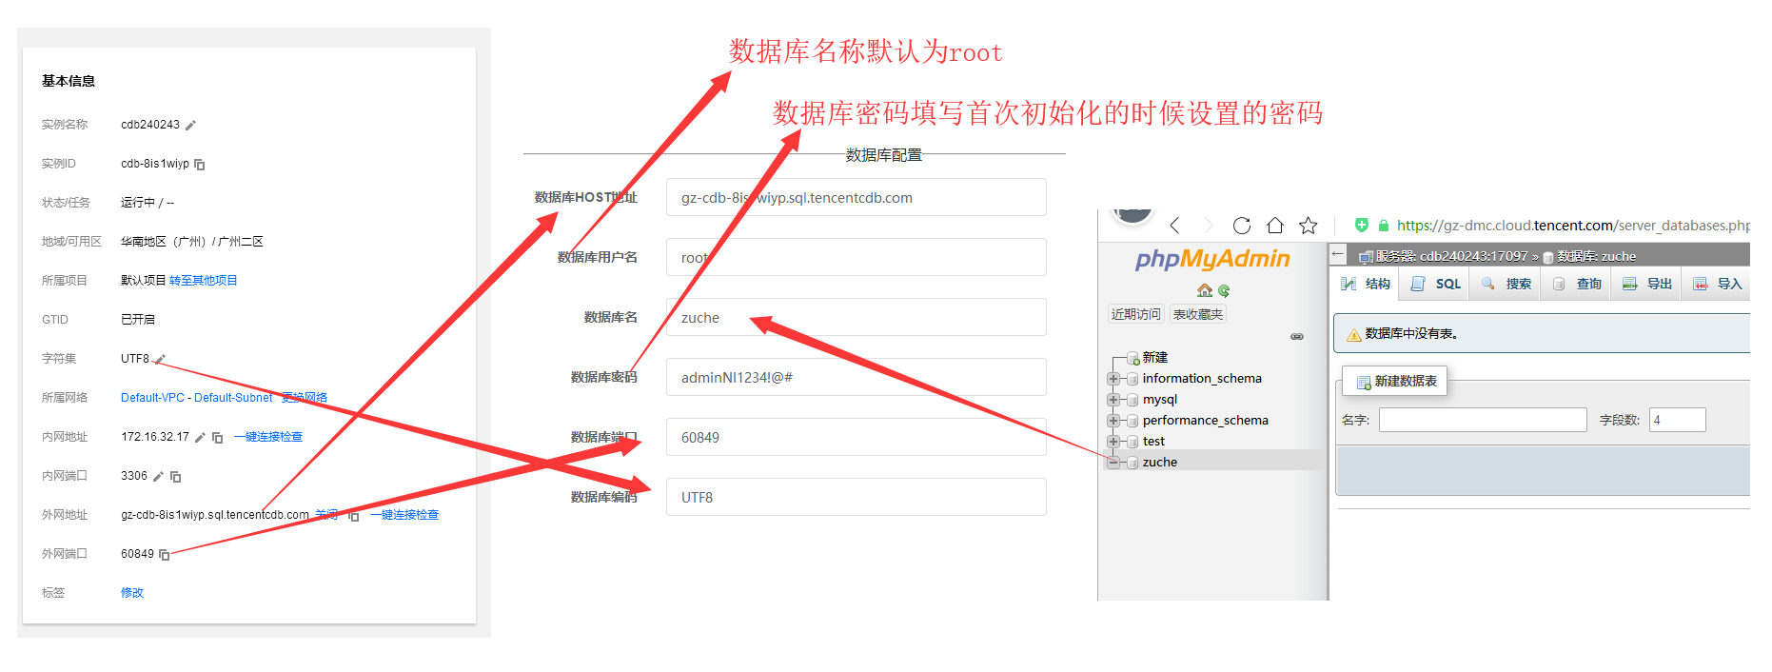Screen dimensions: 1772x672
Task: Open the 查询 tab
Action: tap(1577, 284)
